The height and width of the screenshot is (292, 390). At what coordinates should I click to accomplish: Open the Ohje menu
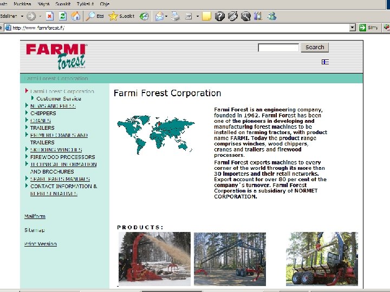(105, 4)
